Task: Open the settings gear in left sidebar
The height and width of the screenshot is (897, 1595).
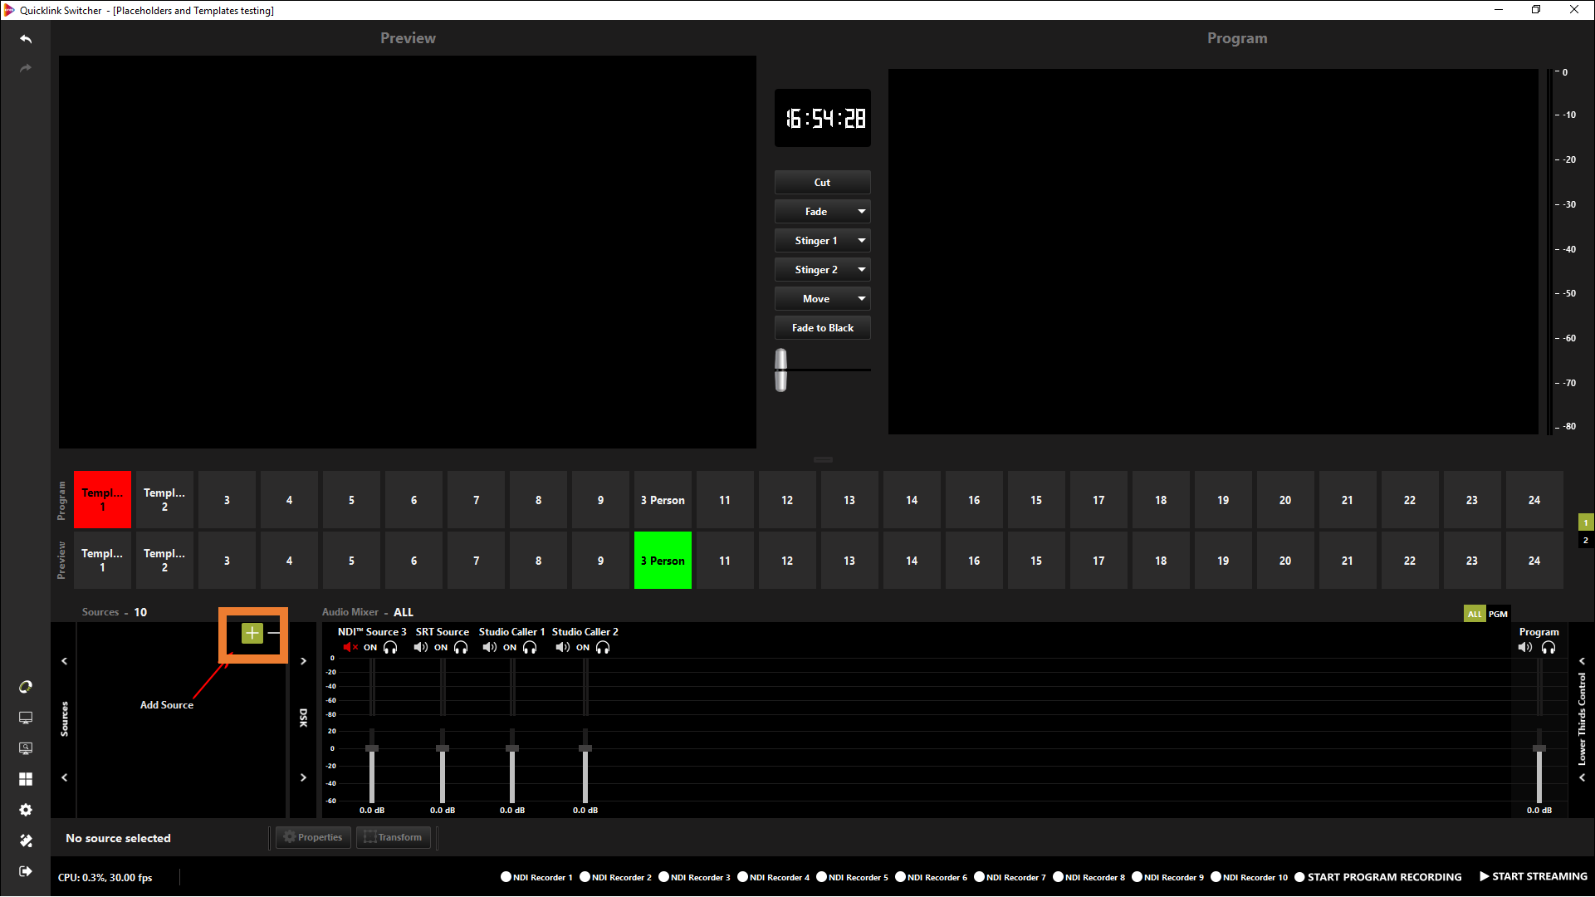Action: coord(26,810)
